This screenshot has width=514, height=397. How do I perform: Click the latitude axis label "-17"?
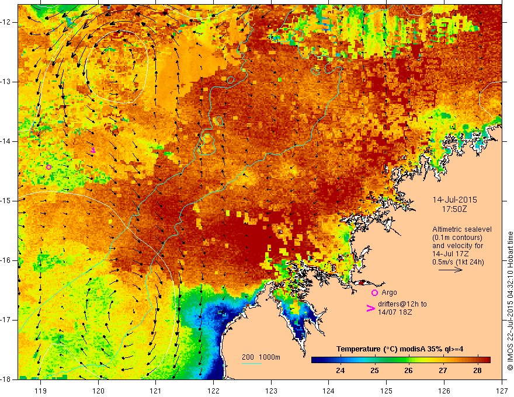pos(6,320)
